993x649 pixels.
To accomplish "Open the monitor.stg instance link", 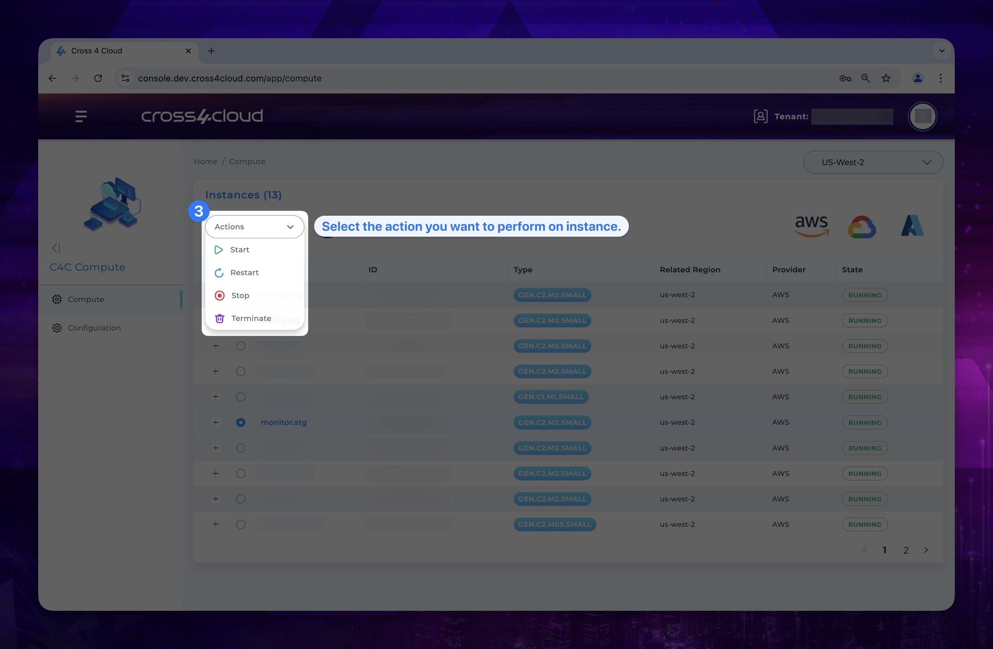I will coord(284,422).
